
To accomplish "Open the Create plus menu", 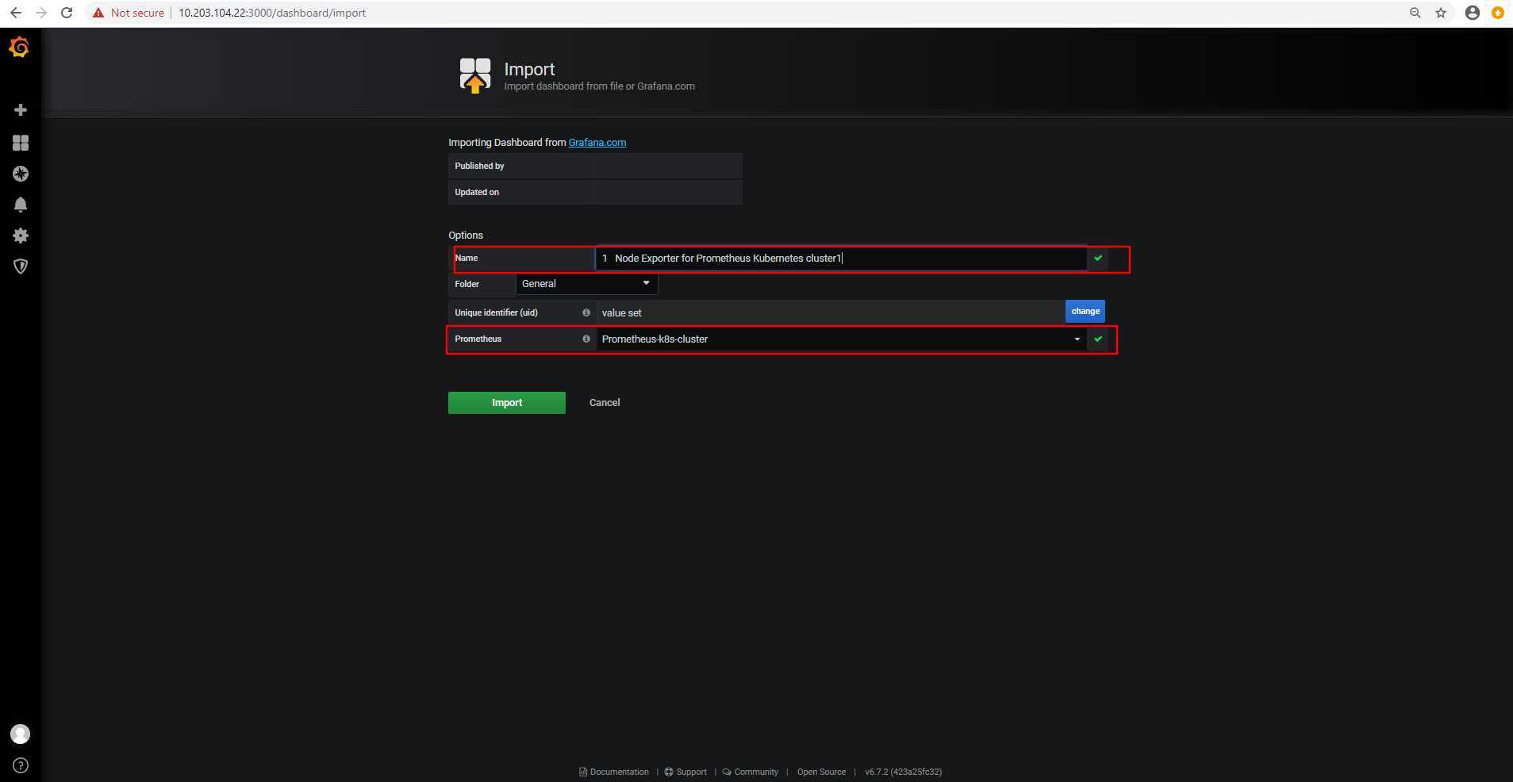I will tap(21, 109).
